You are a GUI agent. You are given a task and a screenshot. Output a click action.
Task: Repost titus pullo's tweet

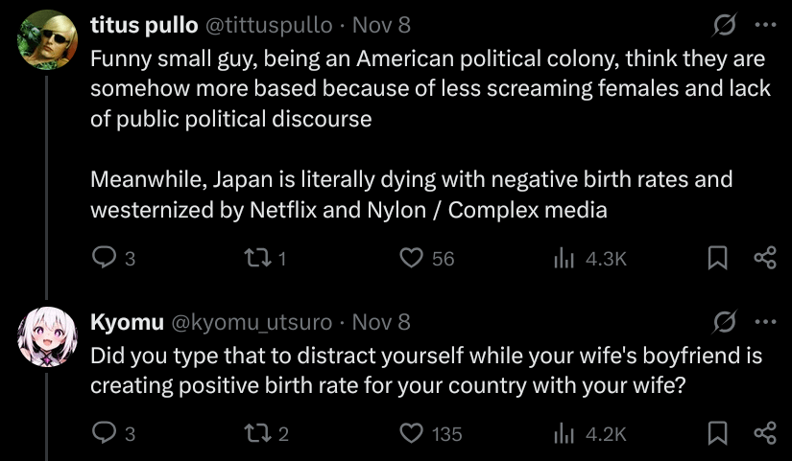pyautogui.click(x=251, y=258)
